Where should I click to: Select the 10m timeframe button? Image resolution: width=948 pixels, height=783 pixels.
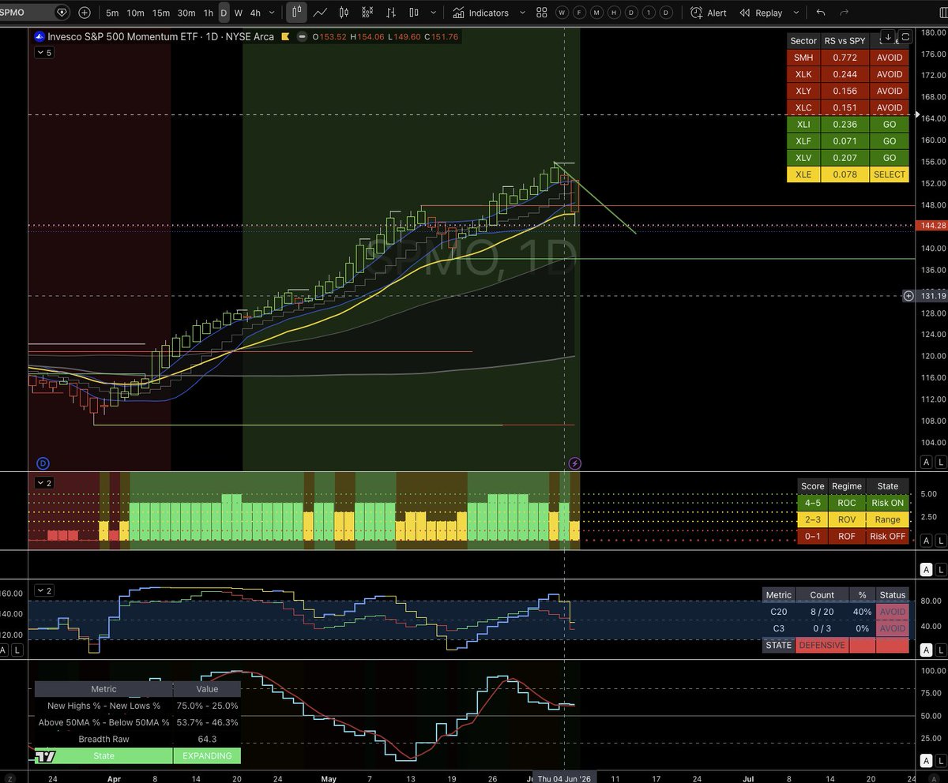136,13
